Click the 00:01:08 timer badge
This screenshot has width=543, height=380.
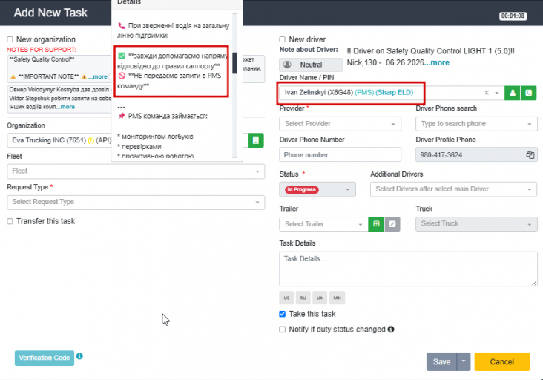[513, 16]
